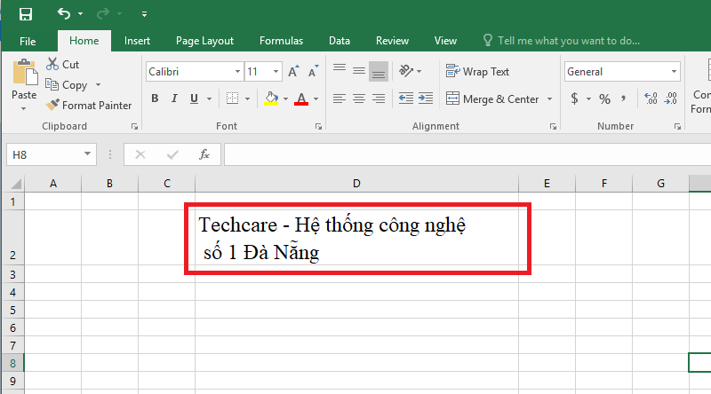Open the View tab

click(445, 41)
